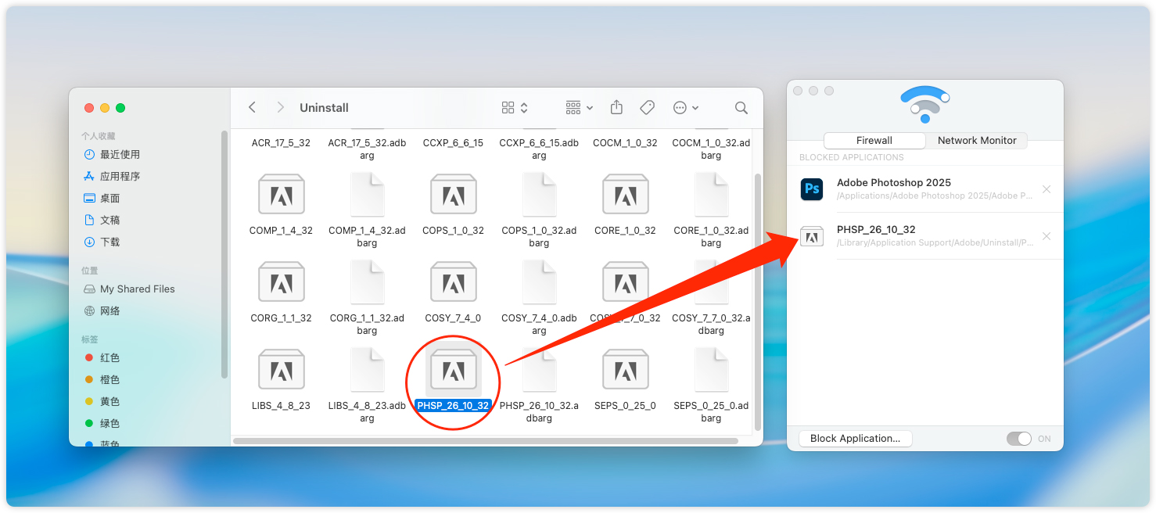The width and height of the screenshot is (1156, 513).
Task: Select the PHSP_26_10_32 installer package icon
Action: 453,369
